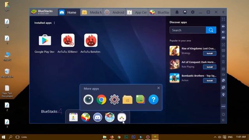Click volume up in sidebar
The width and height of the screenshot is (249, 140).
coord(223,26)
